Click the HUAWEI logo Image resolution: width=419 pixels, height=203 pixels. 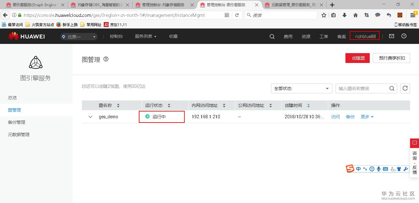(26, 36)
